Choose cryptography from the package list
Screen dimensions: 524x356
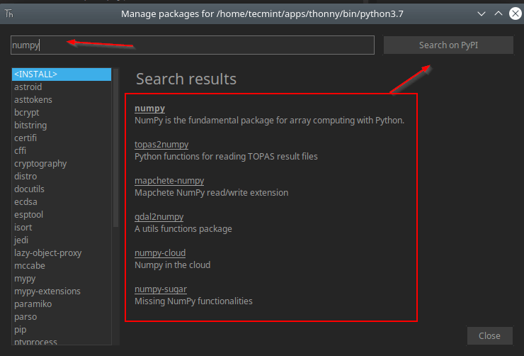click(x=40, y=164)
